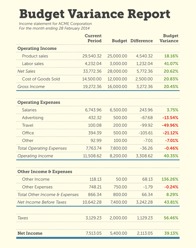Click the Taxes difference value 1,129.23
The height and width of the screenshot is (248, 196).
(145, 218)
